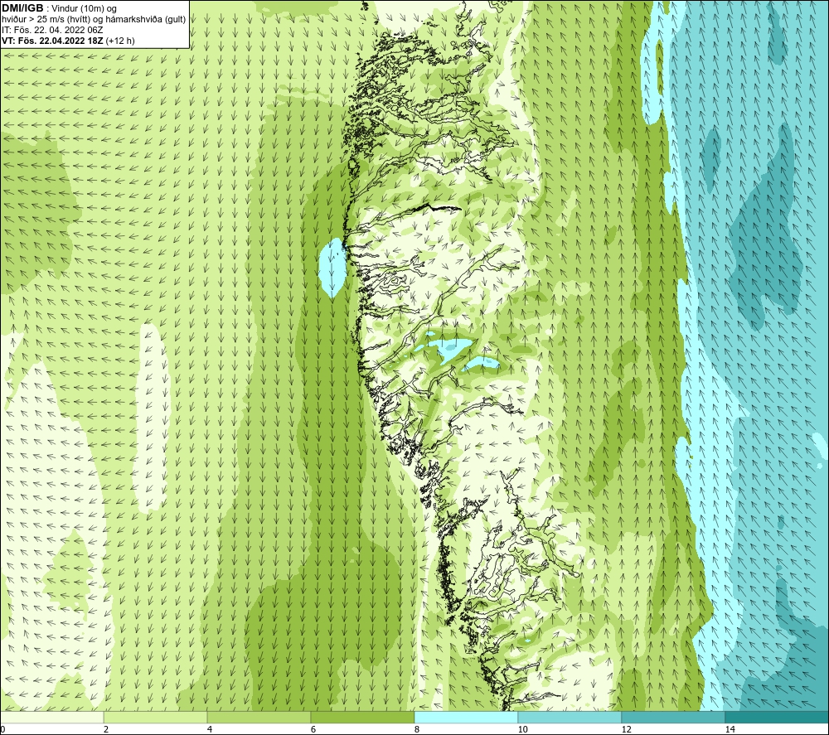This screenshot has height=735, width=829.
Task: Click the 8-10 pale cyan scale segment
Action: pos(466,718)
